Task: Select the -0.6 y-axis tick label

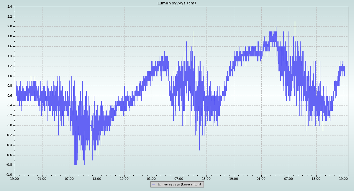Action: [9, 155]
